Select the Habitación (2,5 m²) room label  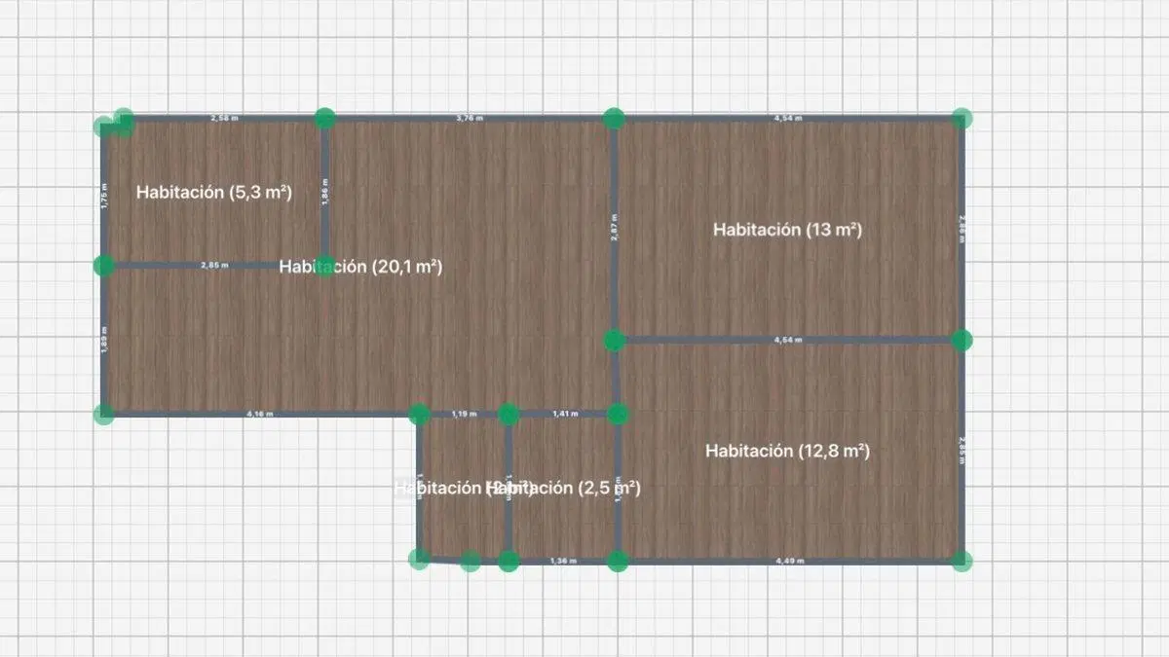click(563, 488)
